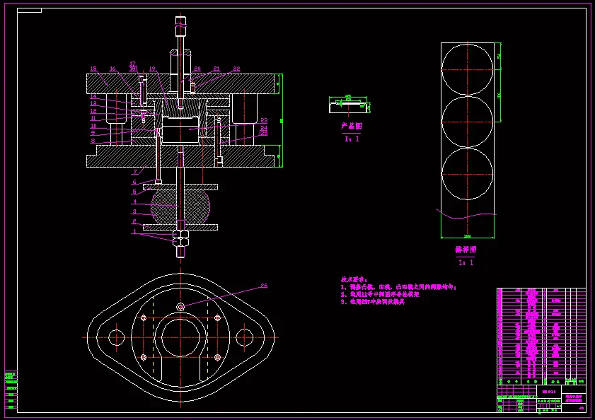Select technical requirement line 2 about 11号 die set
The width and height of the screenshot is (595, 420).
click(x=380, y=294)
